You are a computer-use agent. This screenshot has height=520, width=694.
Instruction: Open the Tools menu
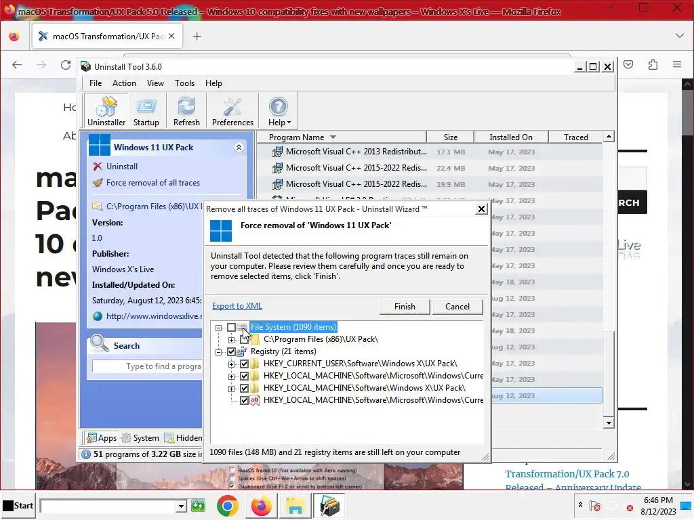click(x=184, y=83)
